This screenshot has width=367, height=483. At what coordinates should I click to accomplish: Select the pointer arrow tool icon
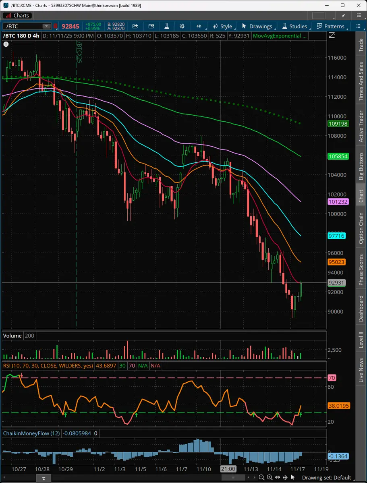tap(293, 477)
